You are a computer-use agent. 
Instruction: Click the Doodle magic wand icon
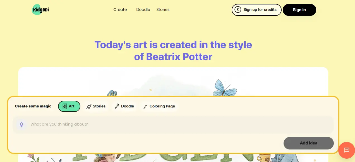pos(117,106)
